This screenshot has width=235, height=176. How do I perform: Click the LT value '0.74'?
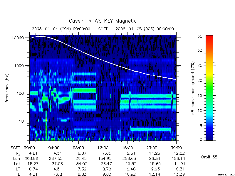click(x=33, y=169)
